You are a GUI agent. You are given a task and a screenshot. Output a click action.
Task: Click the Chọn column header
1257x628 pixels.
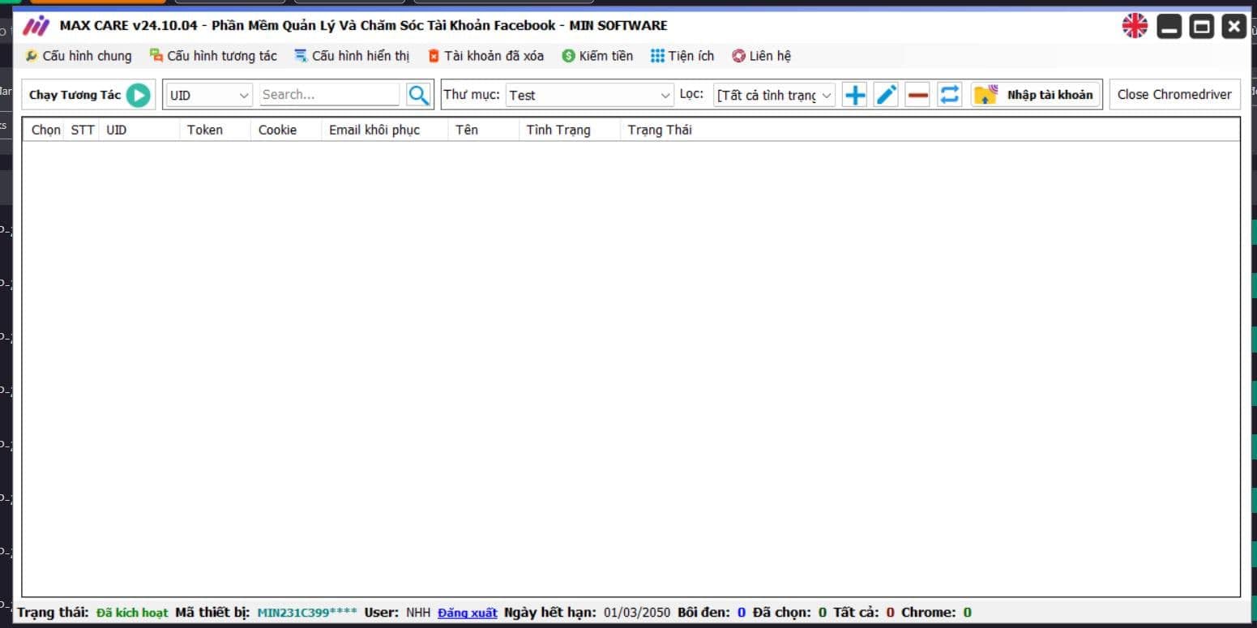click(45, 130)
